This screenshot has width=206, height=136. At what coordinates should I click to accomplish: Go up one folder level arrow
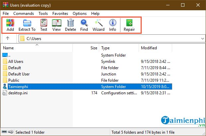point(8,38)
